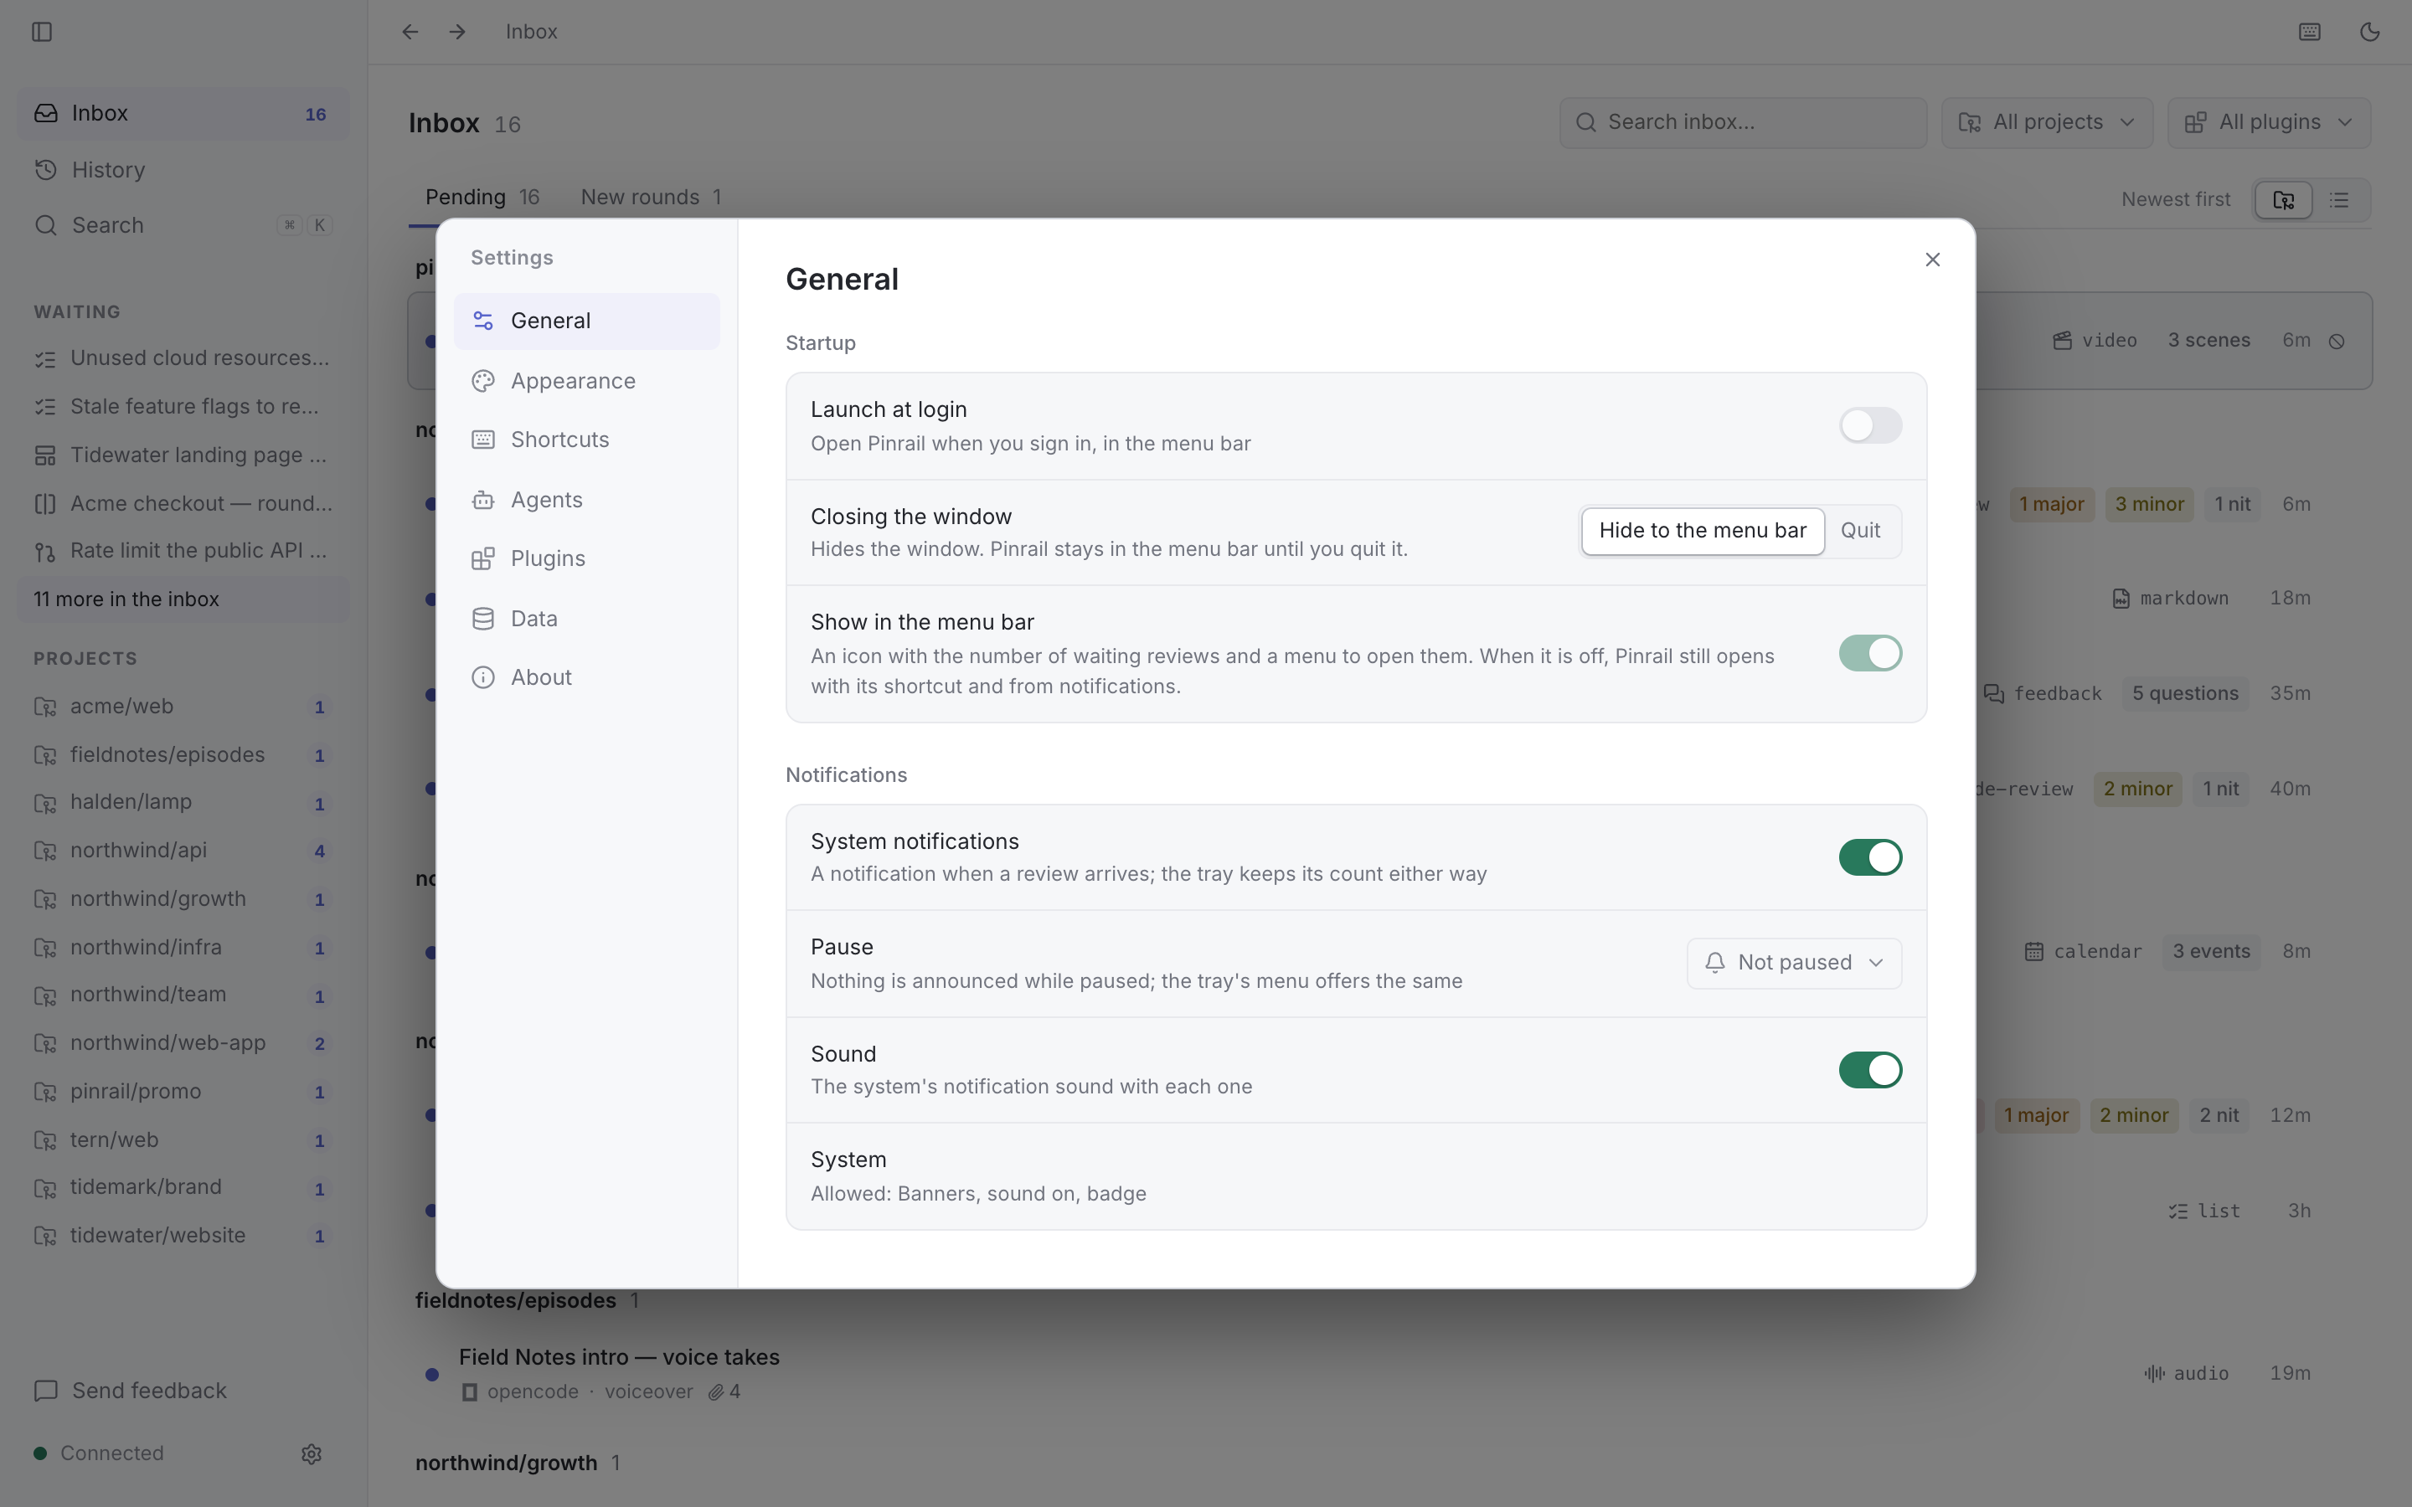Expand 11 more in the inbox
The height and width of the screenshot is (1507, 2412).
(183, 599)
